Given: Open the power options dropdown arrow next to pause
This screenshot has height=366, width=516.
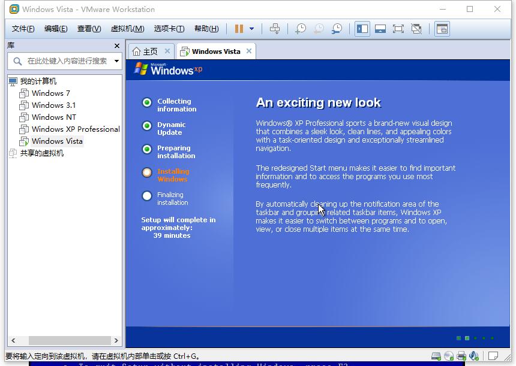Looking at the screenshot, I should pos(252,29).
